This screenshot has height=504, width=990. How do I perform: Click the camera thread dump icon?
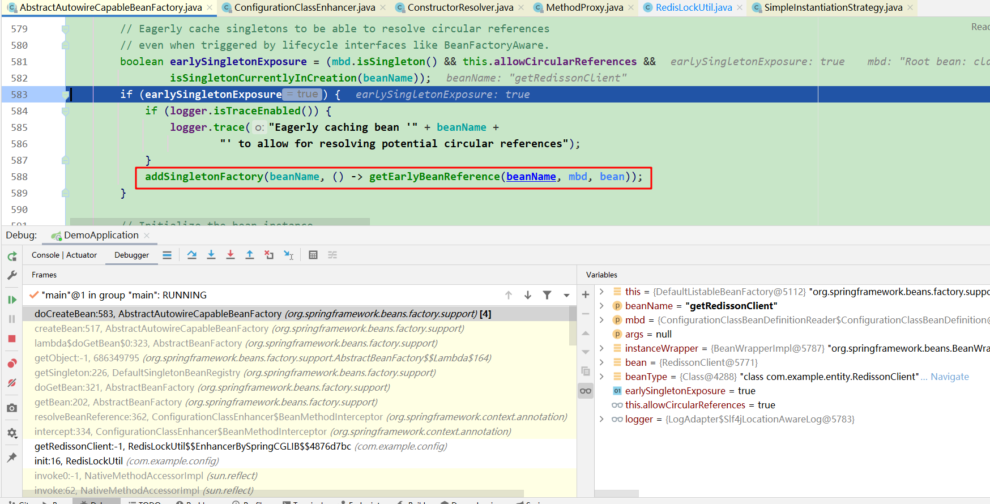12,408
